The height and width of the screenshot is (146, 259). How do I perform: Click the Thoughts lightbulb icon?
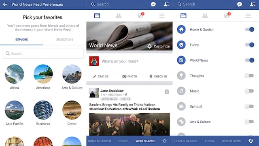(181, 76)
